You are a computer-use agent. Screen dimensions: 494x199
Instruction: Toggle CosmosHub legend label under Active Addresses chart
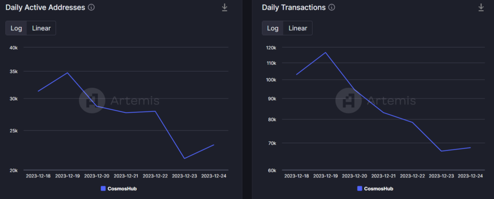pos(123,189)
